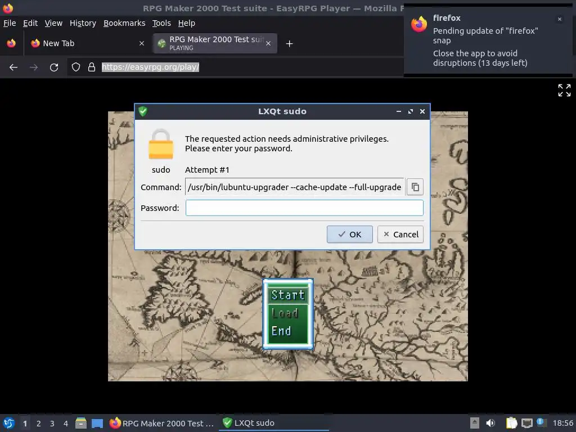Click the Command text field
576x432 pixels.
pyautogui.click(x=295, y=187)
